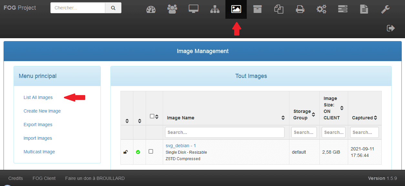Screen dimensions: 405x186
Task: Select Multicast Image menu entry
Action: 39,152
